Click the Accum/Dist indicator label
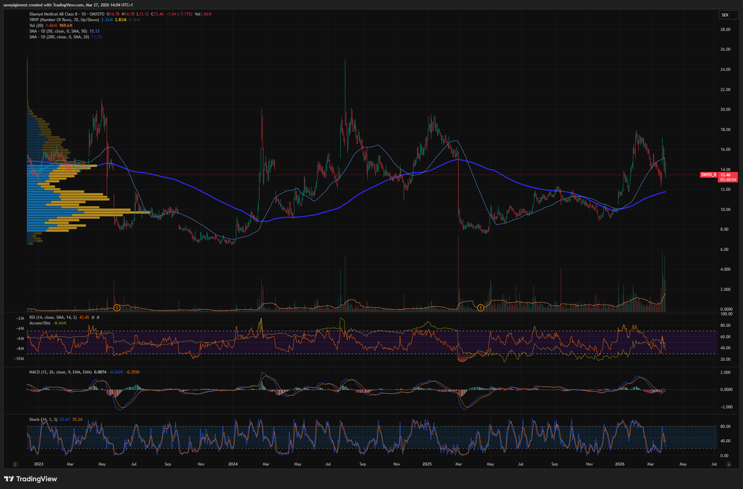This screenshot has height=489, width=743. [x=40, y=323]
